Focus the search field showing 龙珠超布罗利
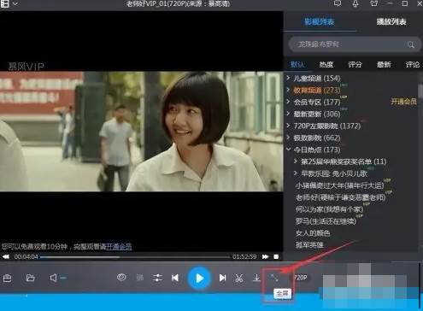The height and width of the screenshot is (311, 423). (x=355, y=44)
